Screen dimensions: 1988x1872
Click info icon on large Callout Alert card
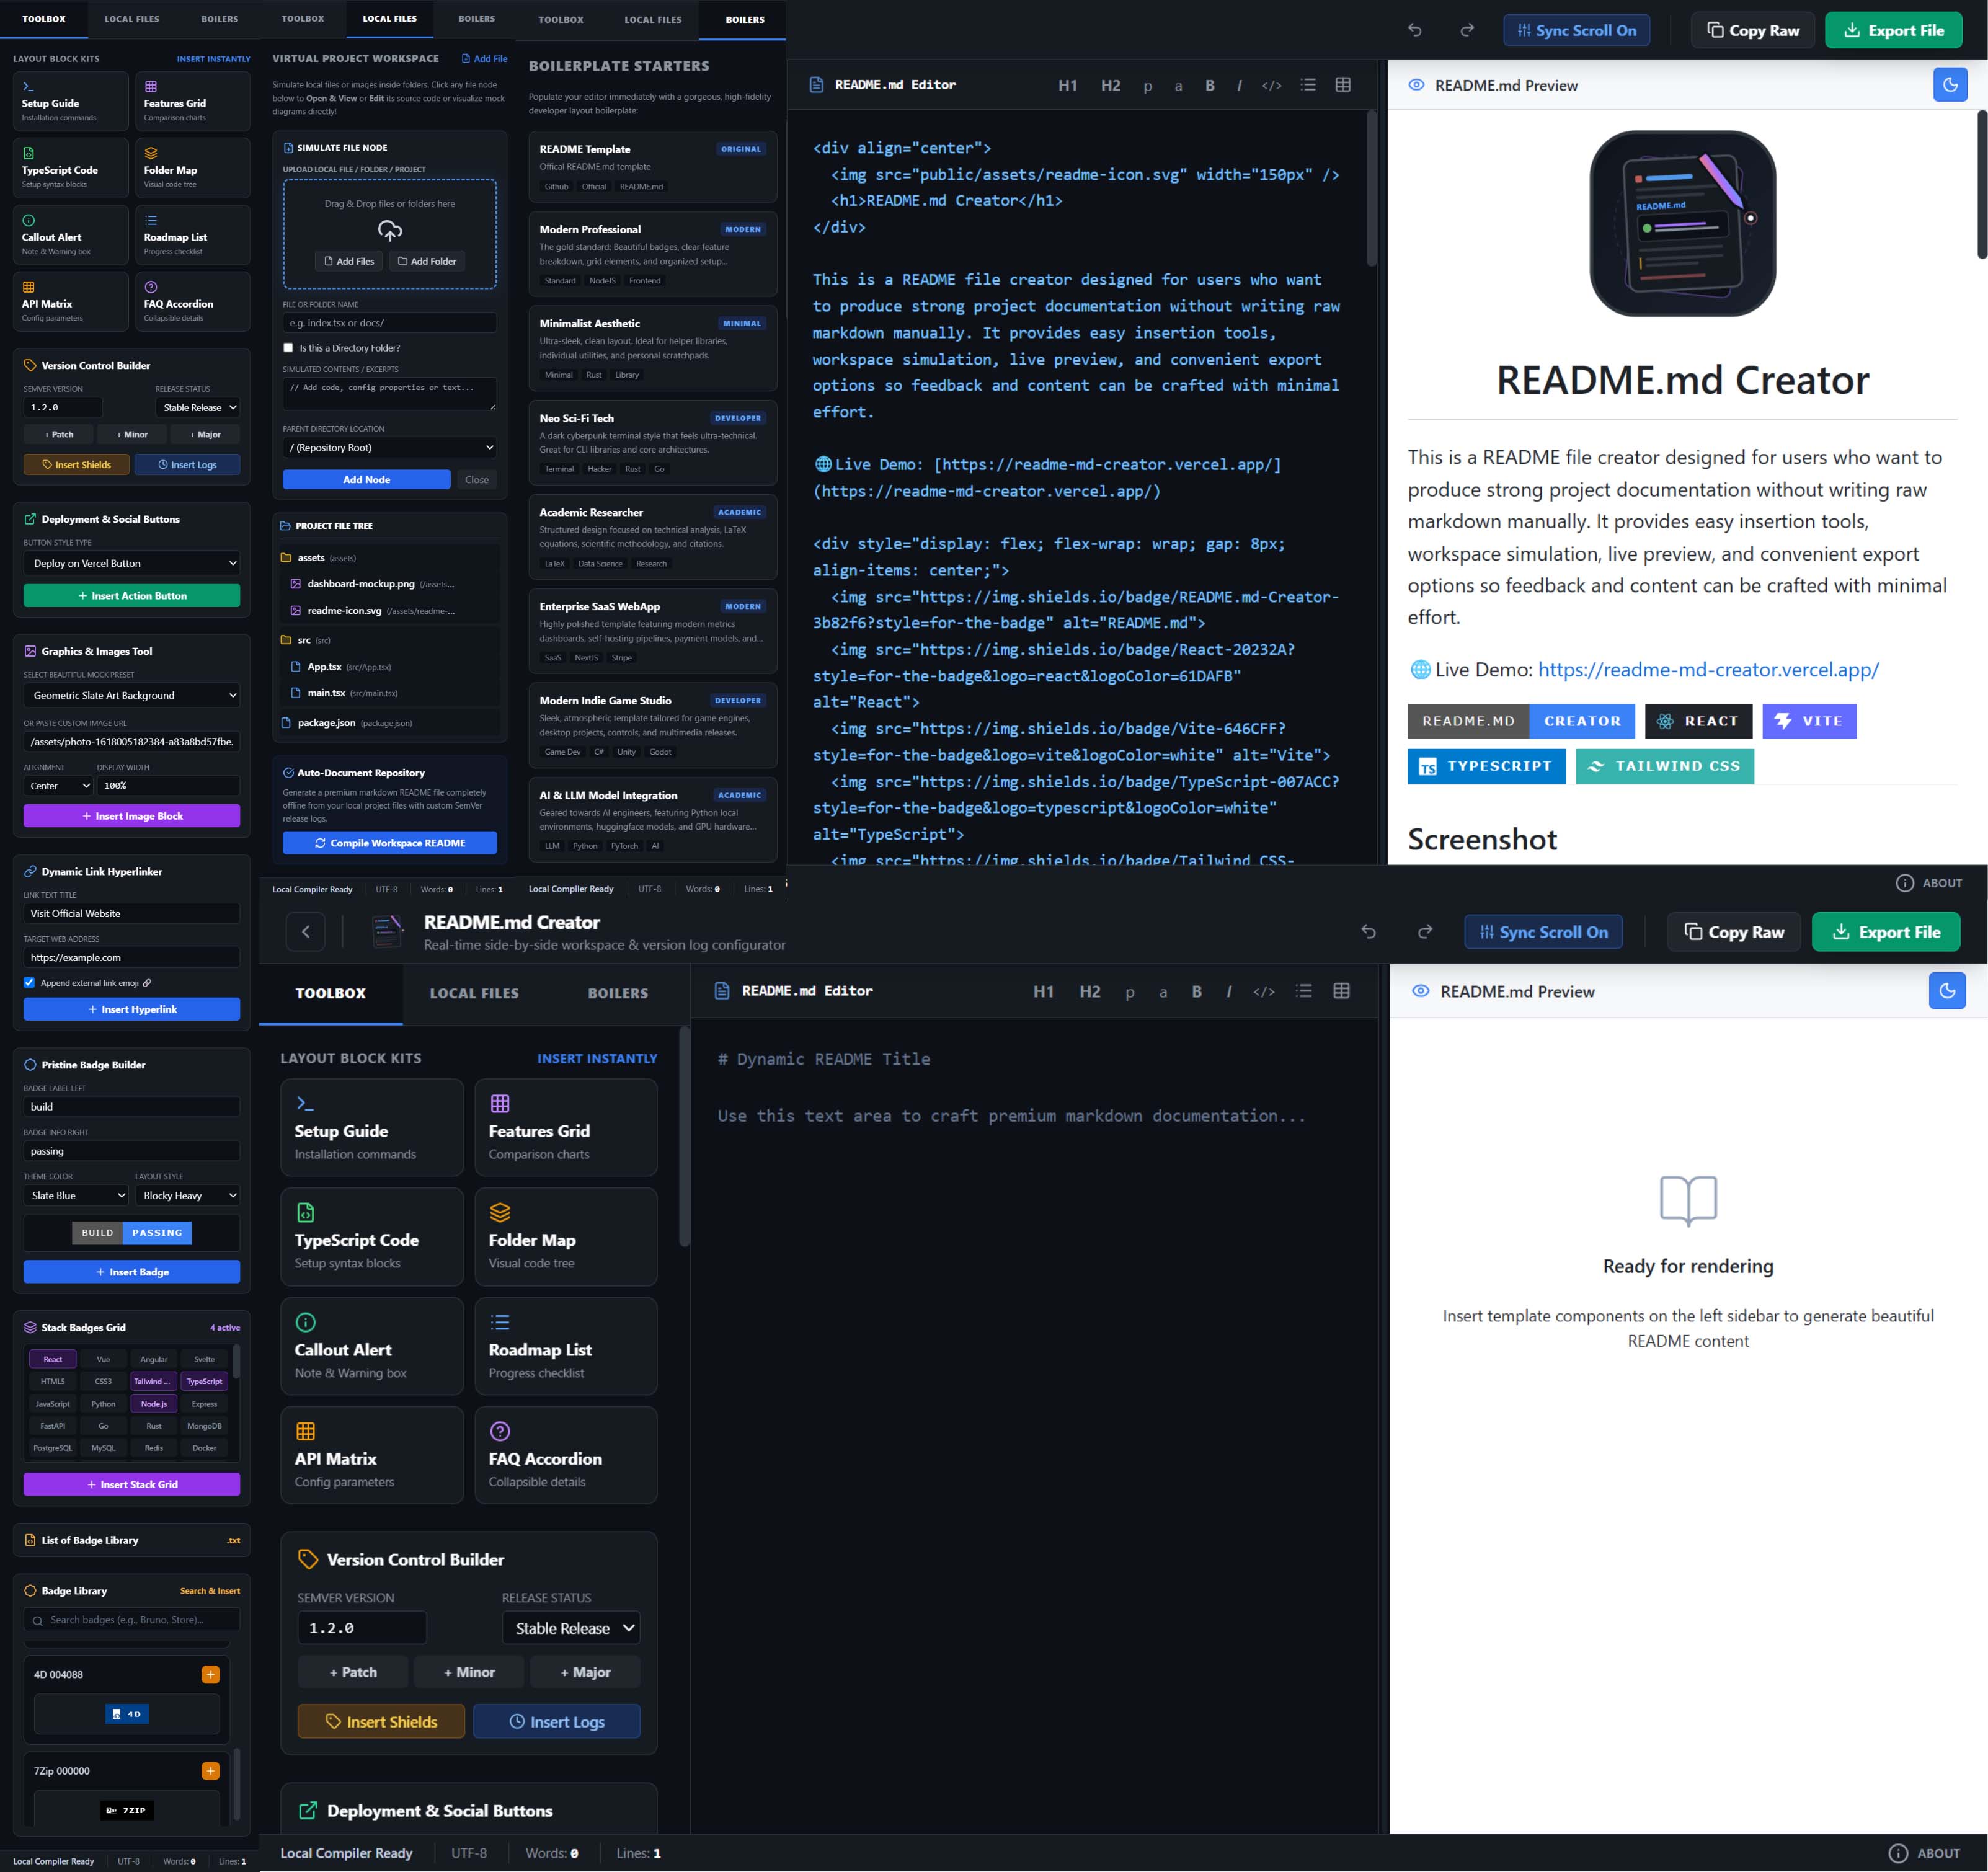pos(306,1322)
